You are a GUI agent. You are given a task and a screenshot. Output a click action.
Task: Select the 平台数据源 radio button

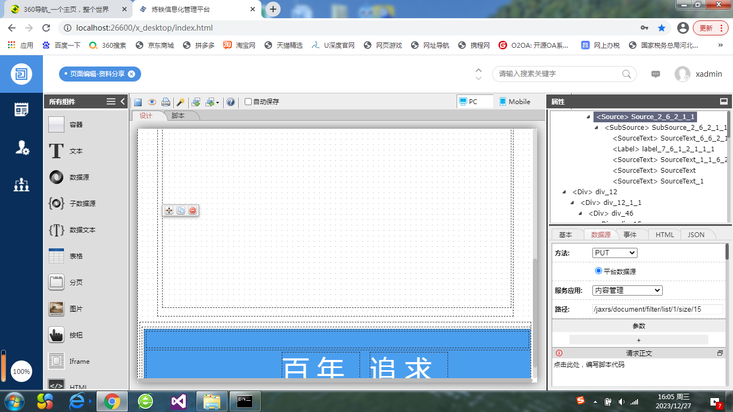pos(599,271)
